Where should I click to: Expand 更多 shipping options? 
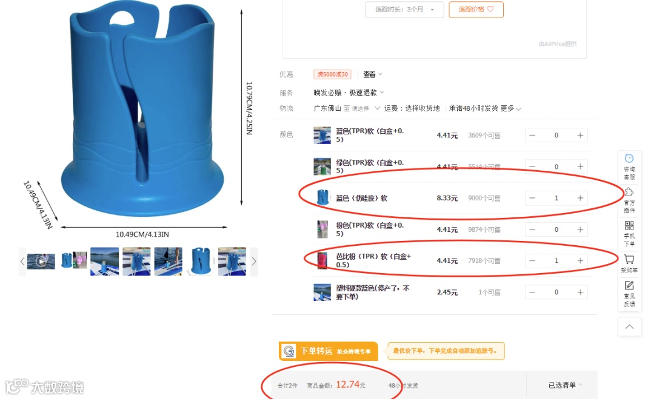coord(511,108)
